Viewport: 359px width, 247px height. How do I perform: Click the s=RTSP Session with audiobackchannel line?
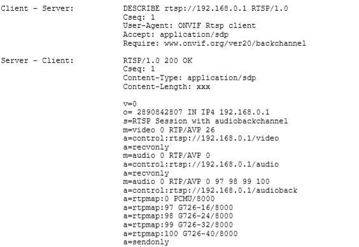(x=206, y=121)
